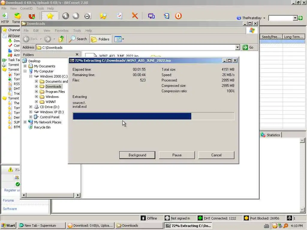Click the Statistics panel icon
307x230 pixels.
[263, 135]
